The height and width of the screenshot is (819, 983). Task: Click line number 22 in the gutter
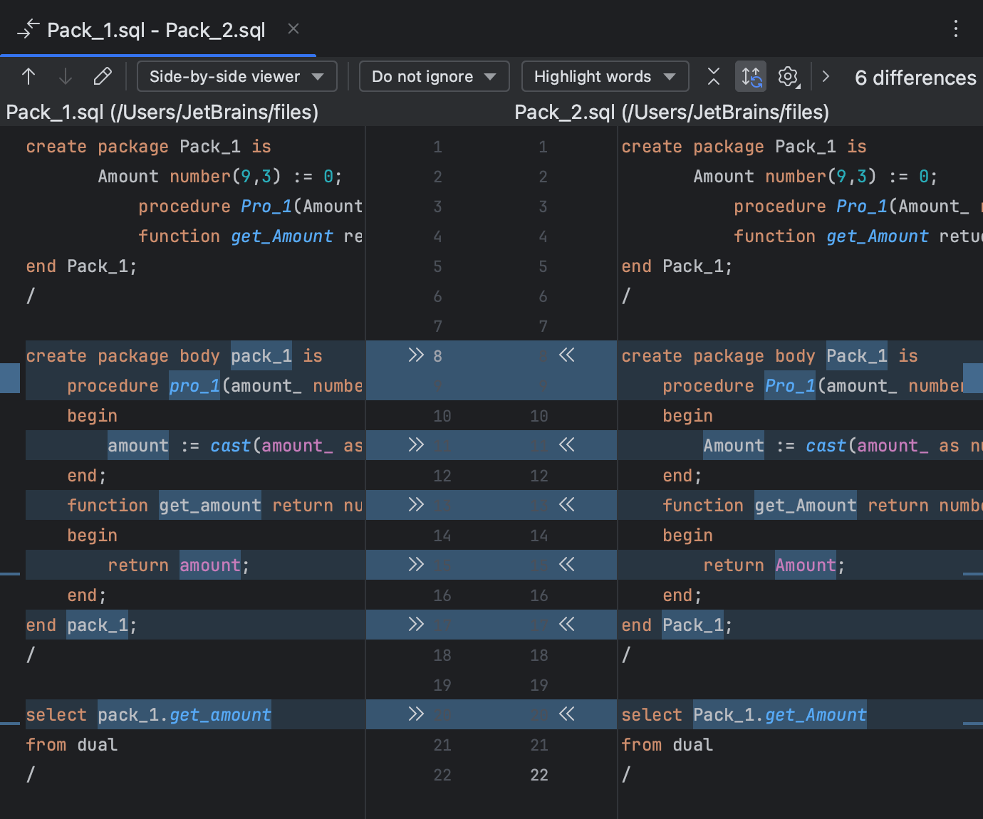pyautogui.click(x=539, y=775)
